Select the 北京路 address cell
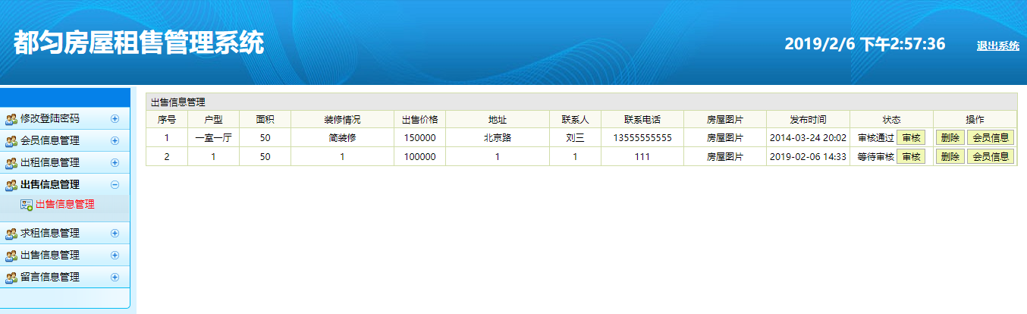The height and width of the screenshot is (314, 1027). [x=498, y=139]
